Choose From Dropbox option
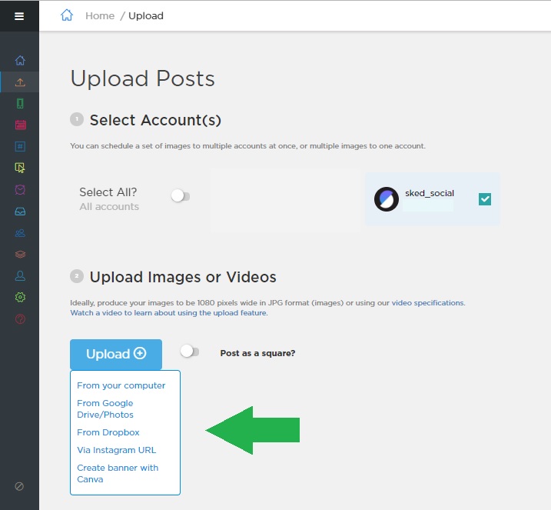551x510 pixels. [x=108, y=432]
